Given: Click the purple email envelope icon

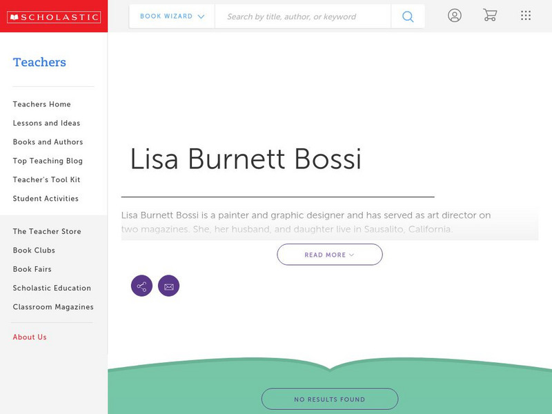Looking at the screenshot, I should click(169, 285).
